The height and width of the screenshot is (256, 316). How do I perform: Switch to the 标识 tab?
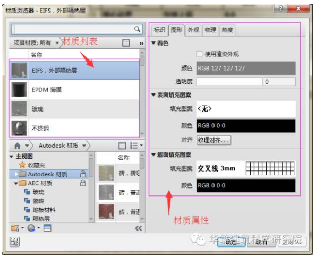[159, 30]
